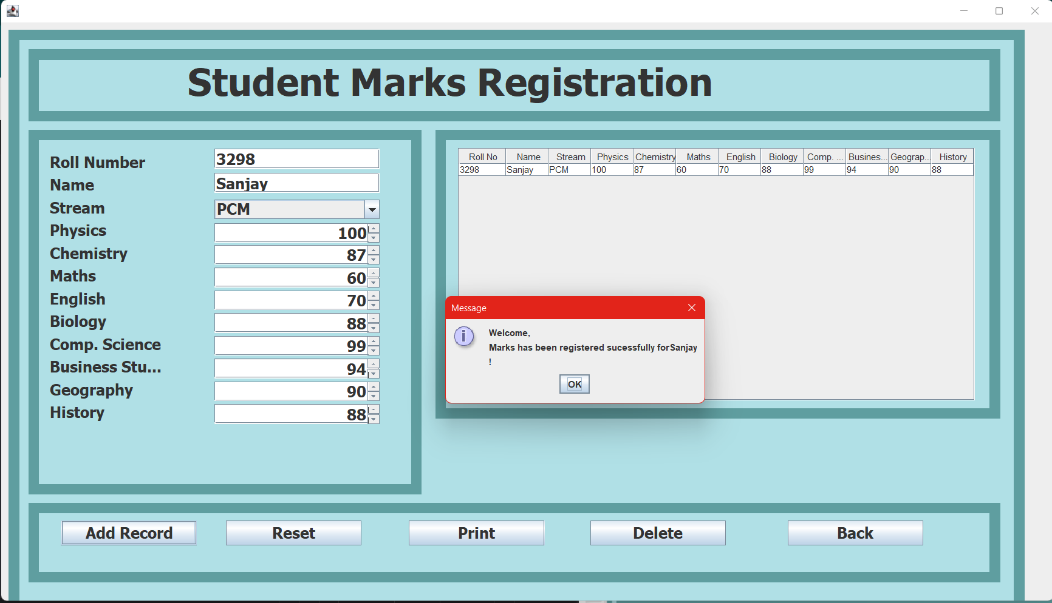Minimize the application window
The height and width of the screenshot is (603, 1052).
point(964,11)
